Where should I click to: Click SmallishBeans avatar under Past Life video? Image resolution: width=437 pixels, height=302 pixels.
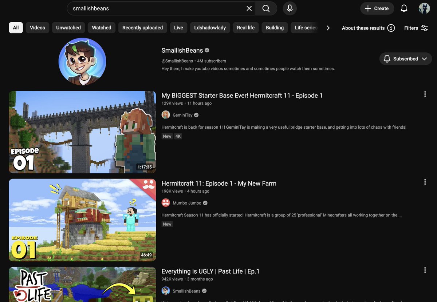click(166, 291)
